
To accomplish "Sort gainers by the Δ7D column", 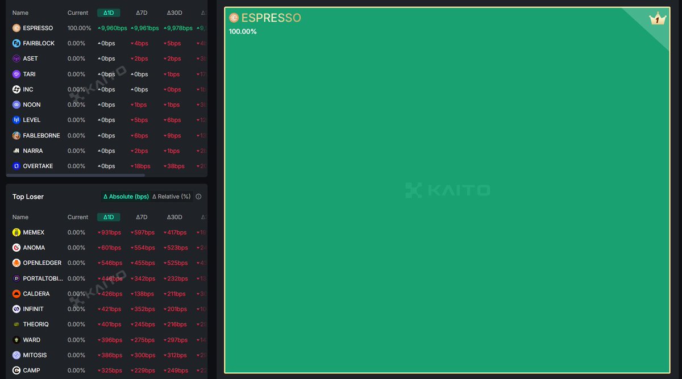I will tap(142, 13).
